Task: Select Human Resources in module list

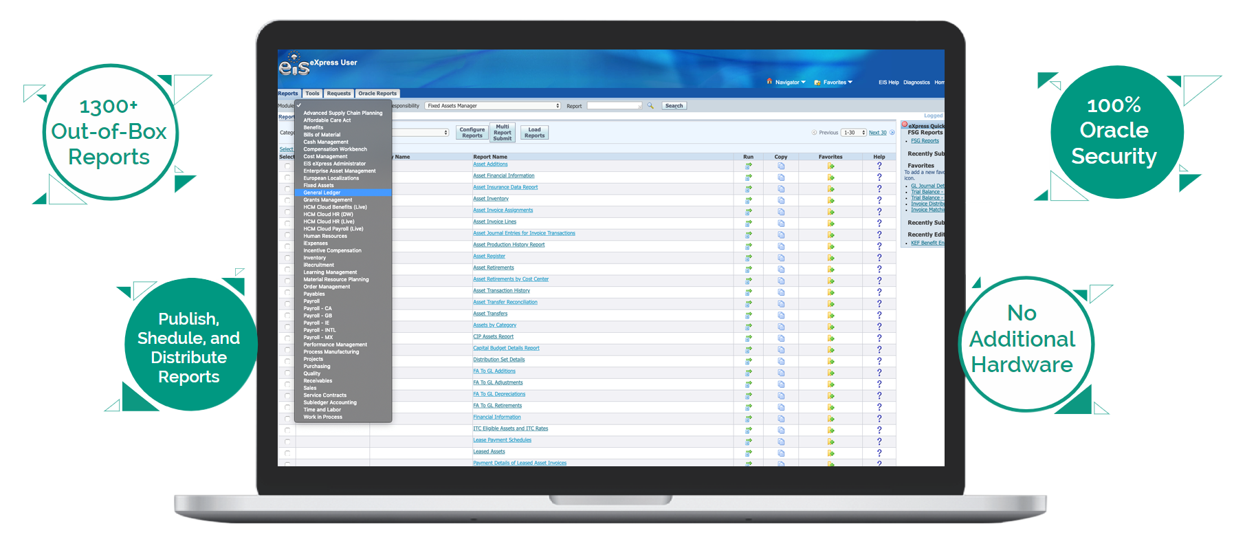Action: 343,236
